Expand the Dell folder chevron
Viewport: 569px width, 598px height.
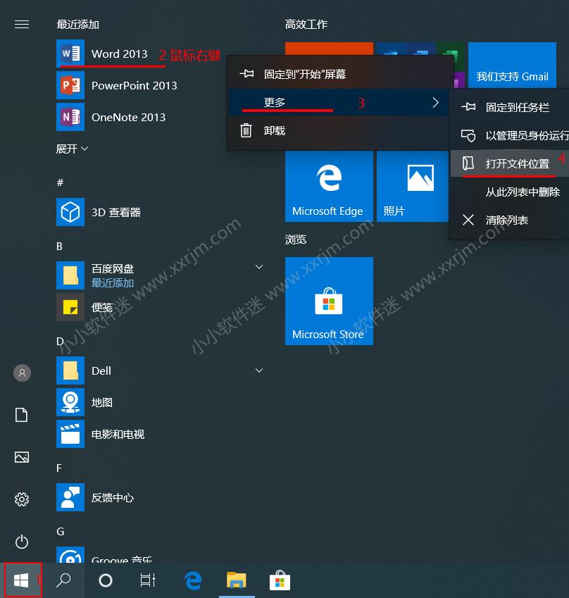pos(259,370)
